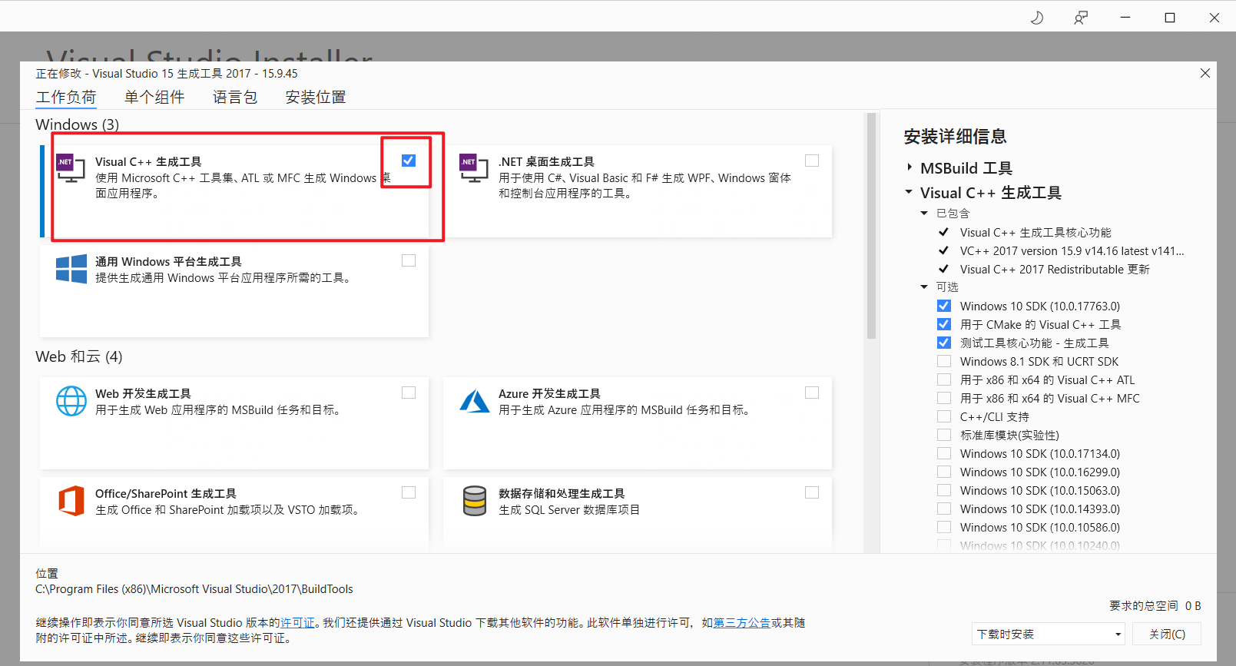Check Windows 10 SDK (10.0.16299.0)
The image size is (1236, 666).
944,472
